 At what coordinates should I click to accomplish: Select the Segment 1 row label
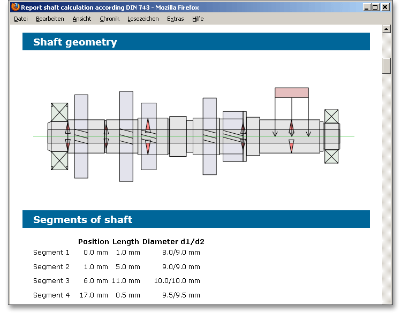click(x=51, y=253)
